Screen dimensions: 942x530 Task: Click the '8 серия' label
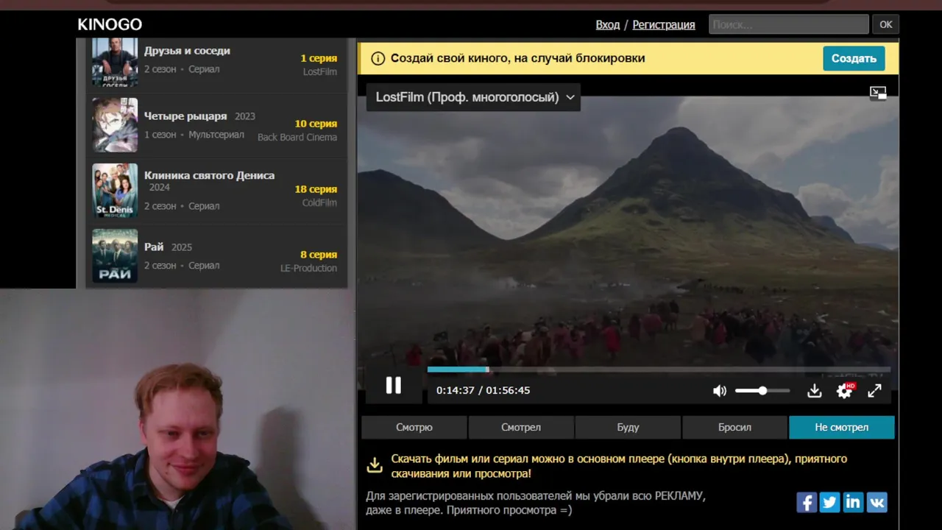tap(319, 255)
